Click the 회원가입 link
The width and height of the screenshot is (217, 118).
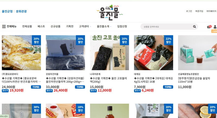click(199, 11)
